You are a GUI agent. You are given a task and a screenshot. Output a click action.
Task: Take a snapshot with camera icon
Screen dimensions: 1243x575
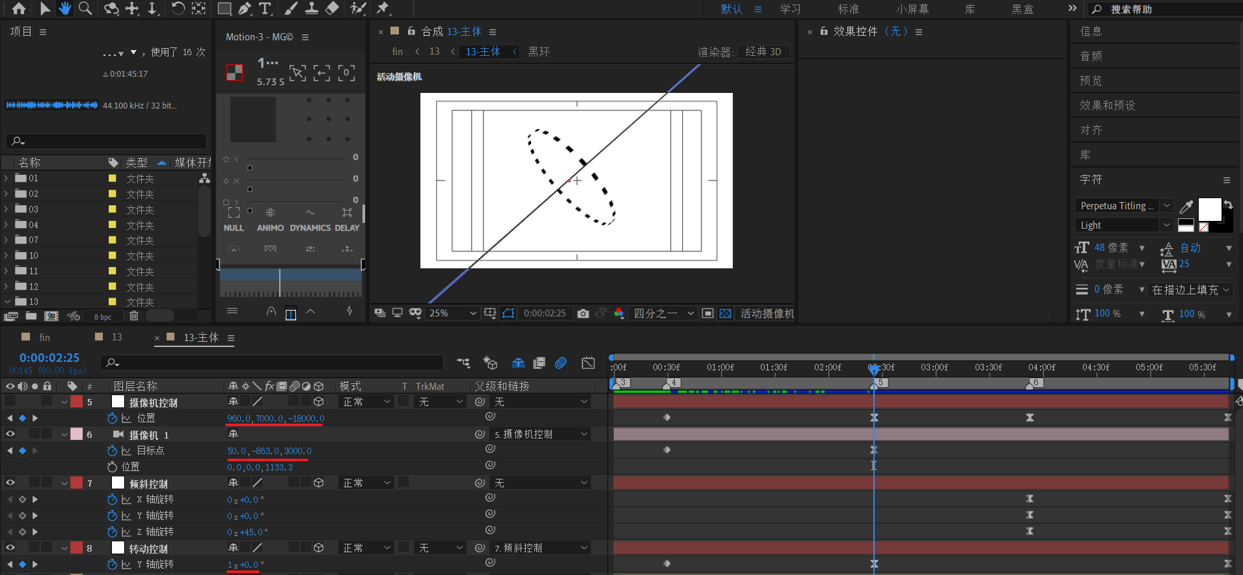tap(583, 313)
